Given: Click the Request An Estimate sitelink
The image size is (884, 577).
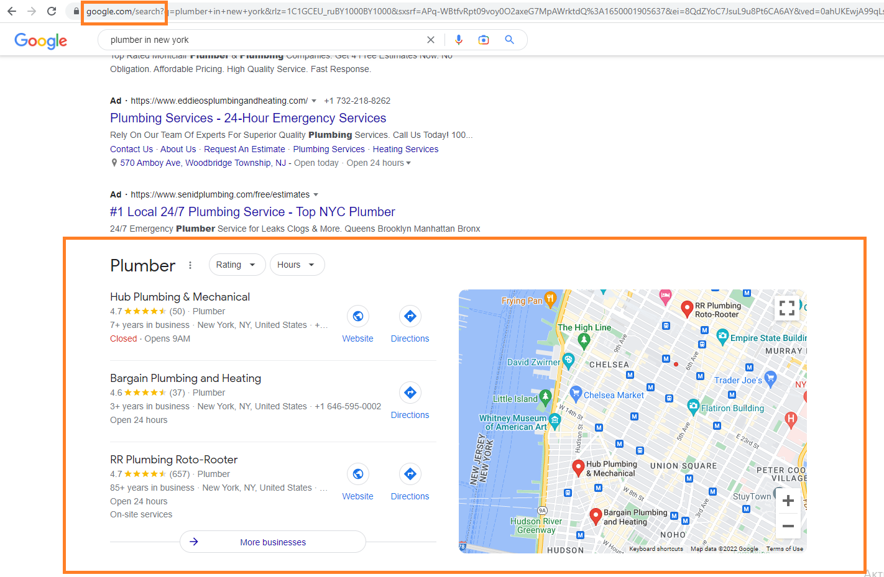Looking at the screenshot, I should (x=244, y=149).
